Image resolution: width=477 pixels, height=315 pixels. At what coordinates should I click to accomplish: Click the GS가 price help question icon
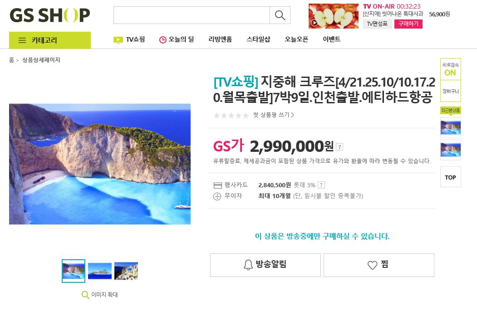(339, 147)
